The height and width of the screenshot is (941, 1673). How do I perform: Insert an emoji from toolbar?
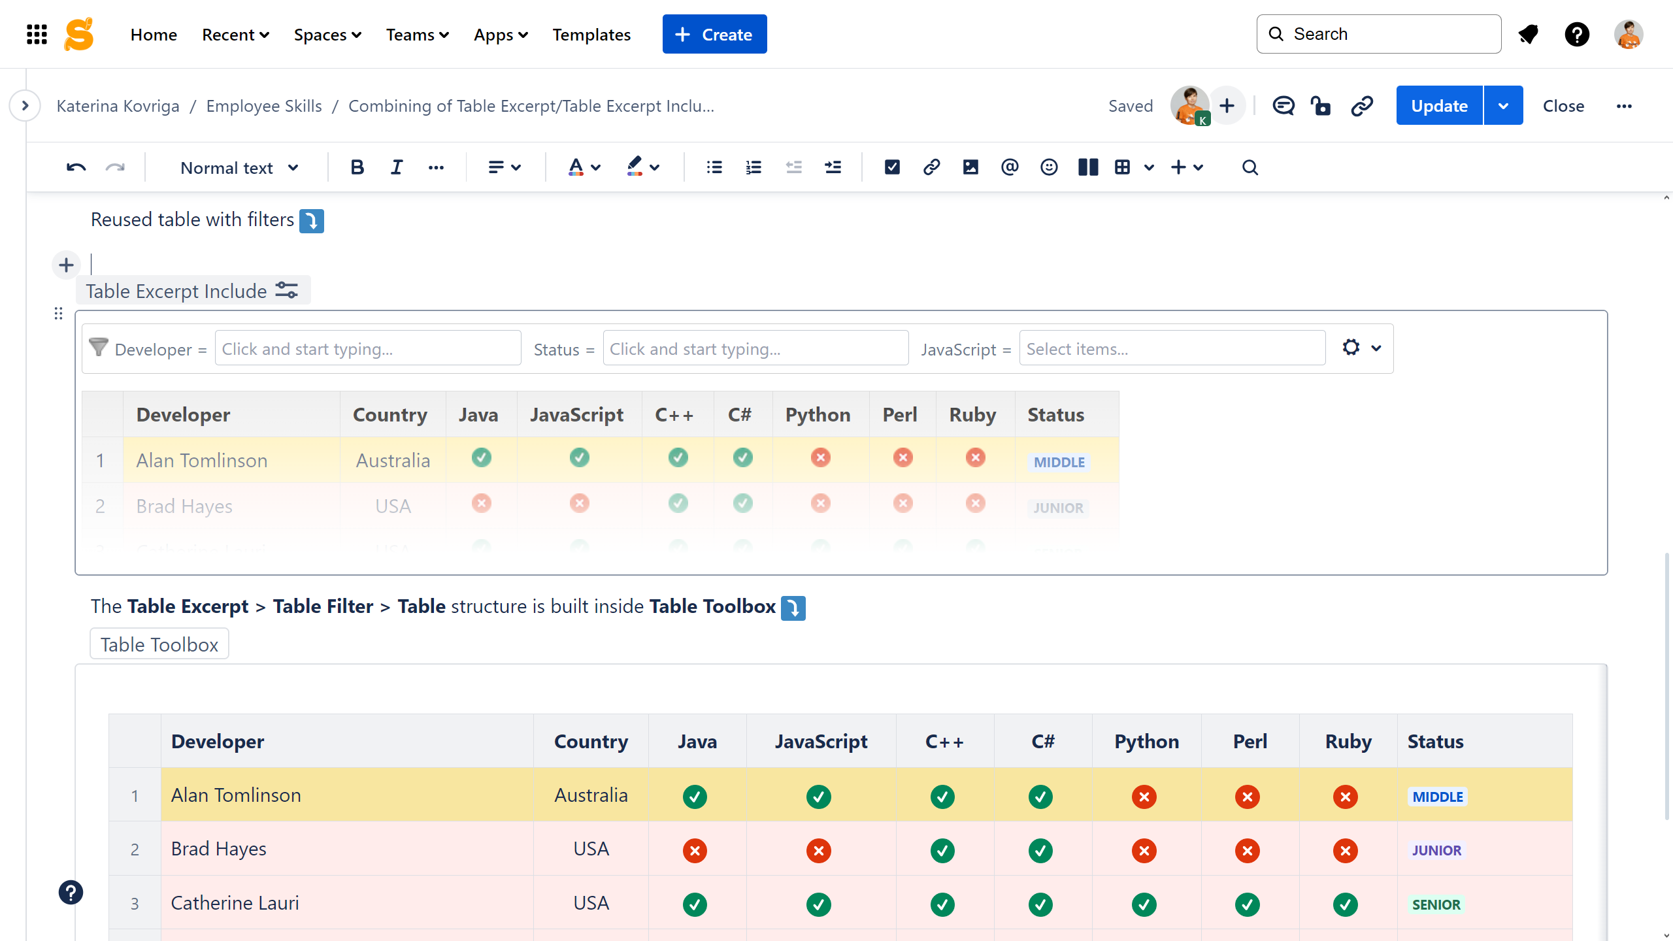(x=1048, y=167)
